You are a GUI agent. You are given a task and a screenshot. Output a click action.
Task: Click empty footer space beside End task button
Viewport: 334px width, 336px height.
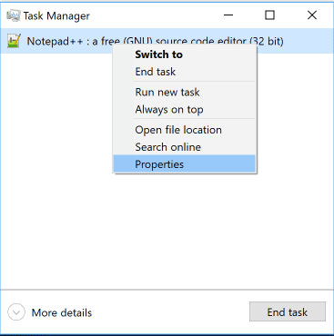[x=170, y=312]
